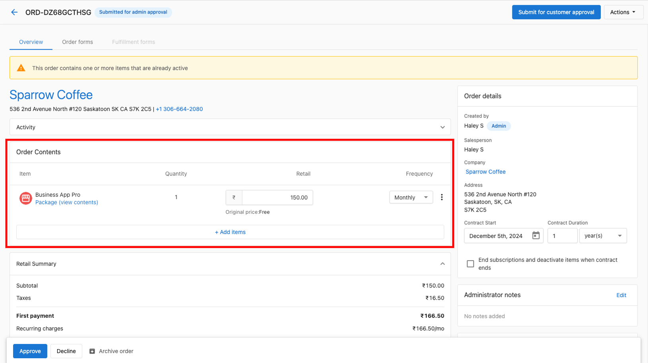Viewport: 648px width, 363px height.
Task: Click the Subtotal amount ₹150.00
Action: click(x=433, y=286)
